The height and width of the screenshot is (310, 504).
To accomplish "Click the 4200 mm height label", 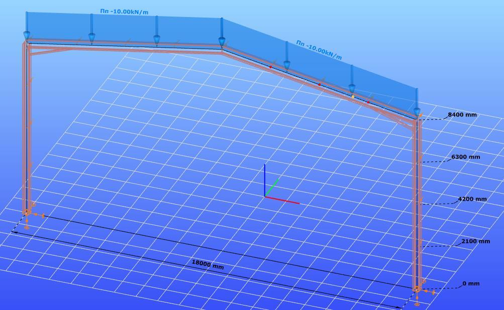I will pos(472,199).
